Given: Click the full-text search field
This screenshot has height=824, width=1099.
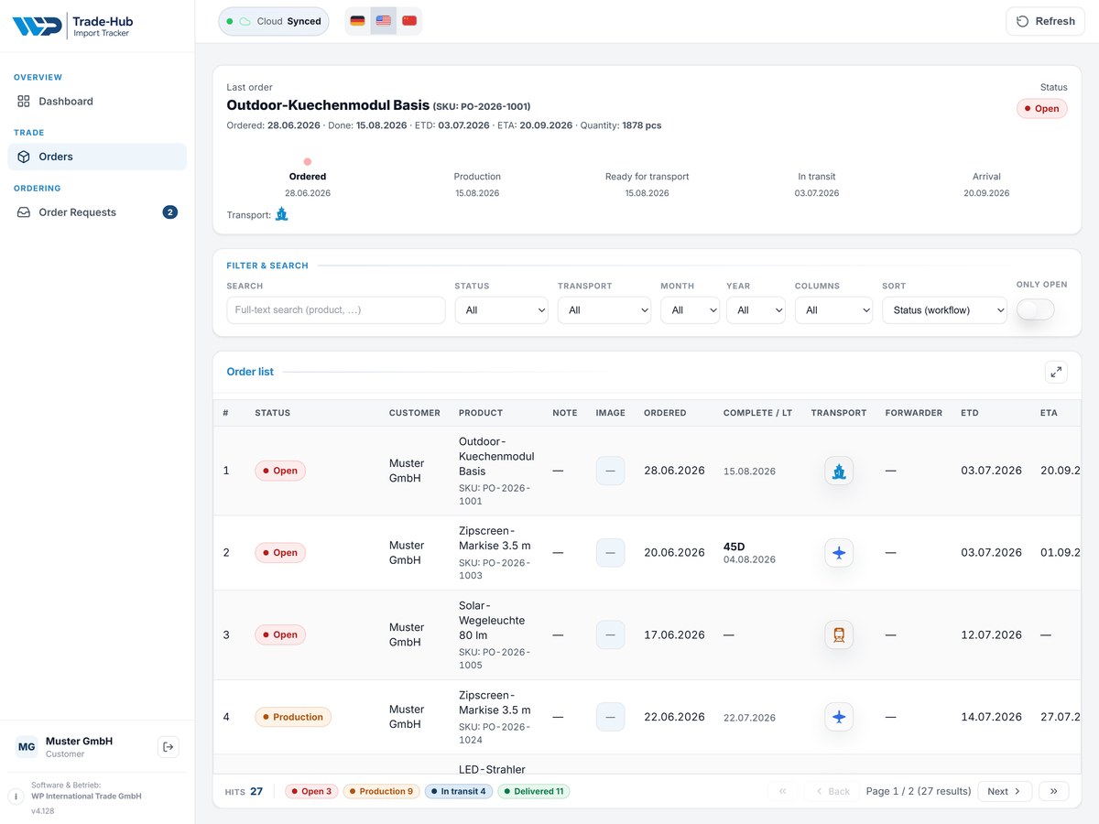Looking at the screenshot, I should point(336,310).
